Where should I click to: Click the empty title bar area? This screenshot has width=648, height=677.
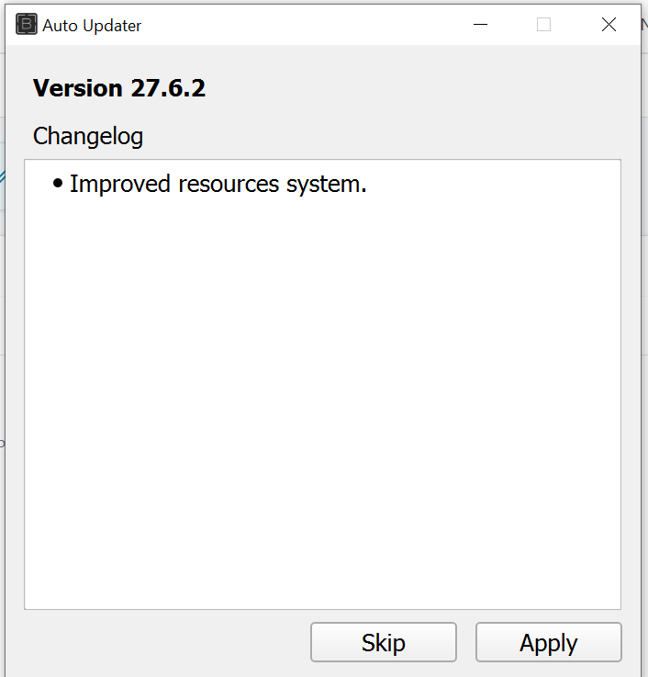(303, 25)
